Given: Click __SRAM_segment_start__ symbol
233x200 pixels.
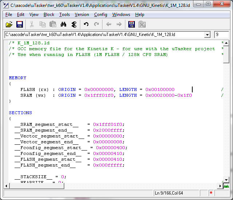Looking at the screenshot, I should tap(47, 124).
